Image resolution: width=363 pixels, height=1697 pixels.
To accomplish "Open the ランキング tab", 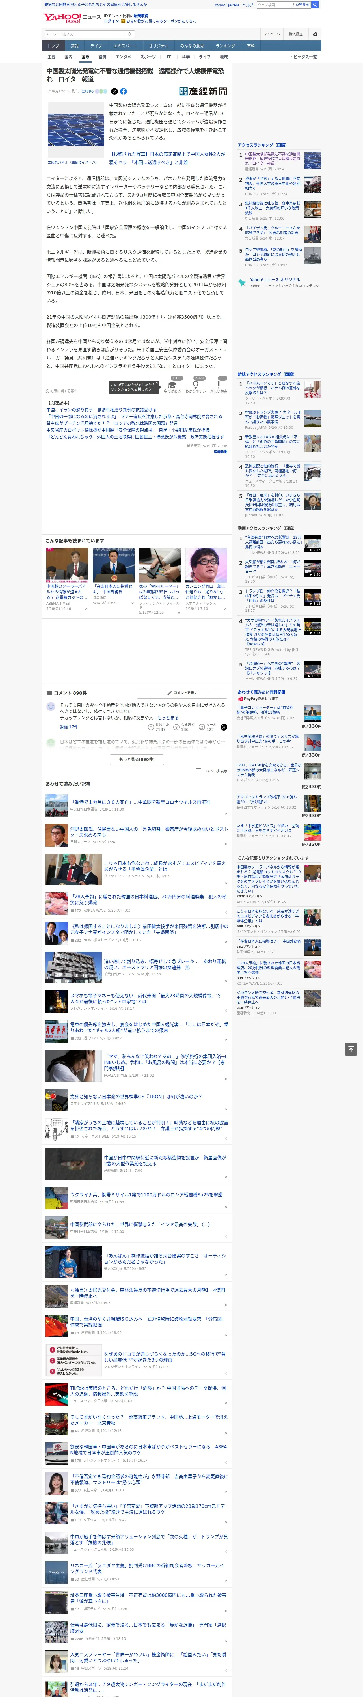I will [x=225, y=46].
